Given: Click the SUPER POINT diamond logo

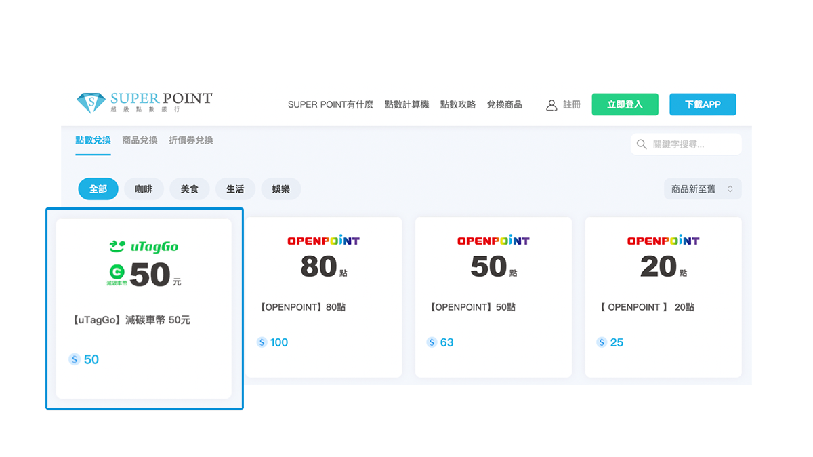Looking at the screenshot, I should point(90,102).
